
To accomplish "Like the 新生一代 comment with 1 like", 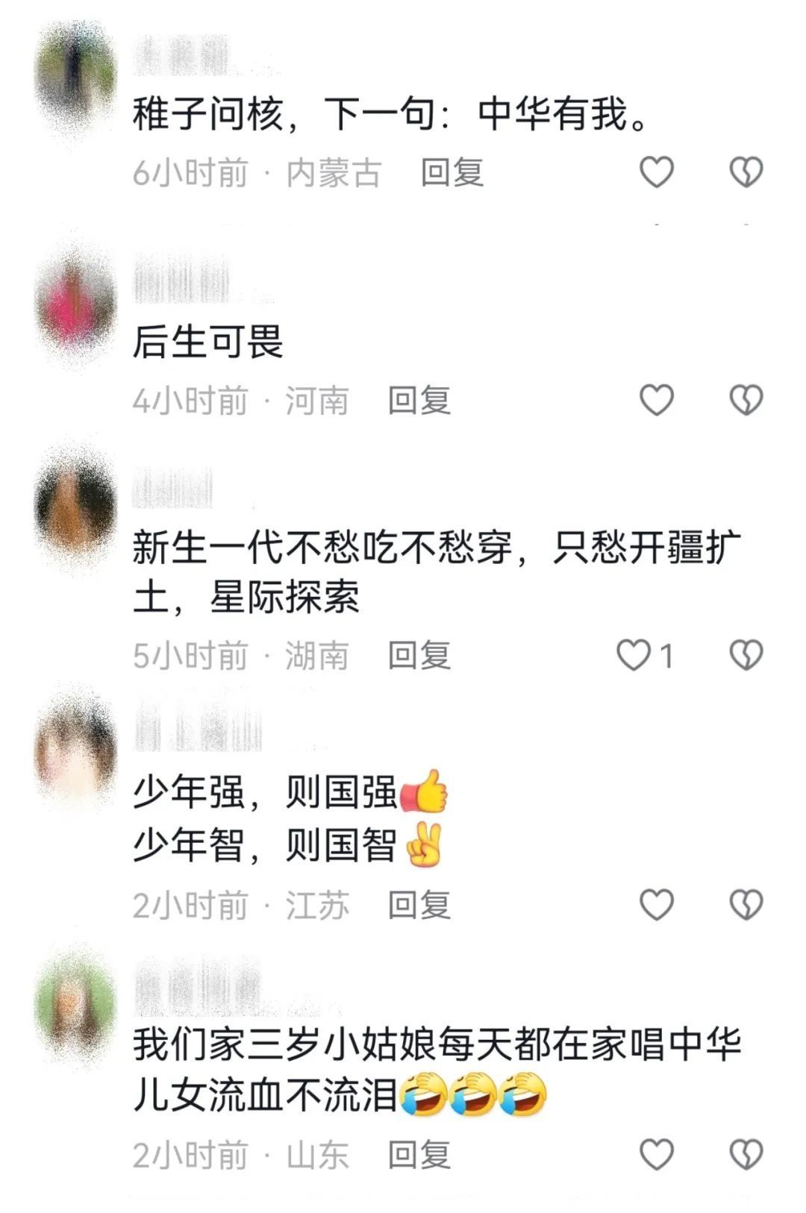I will point(634,656).
